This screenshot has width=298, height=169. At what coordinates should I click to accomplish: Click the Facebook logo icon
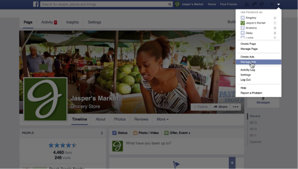coord(36,4)
